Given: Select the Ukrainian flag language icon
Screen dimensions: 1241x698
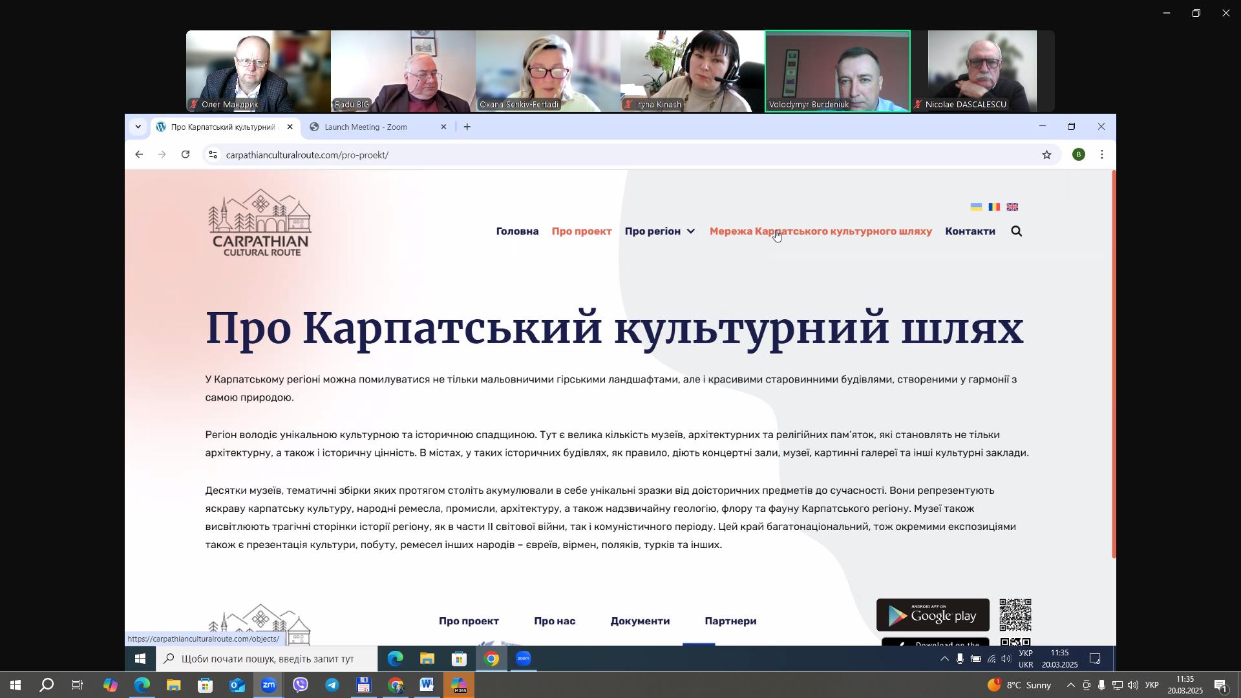Looking at the screenshot, I should (975, 207).
